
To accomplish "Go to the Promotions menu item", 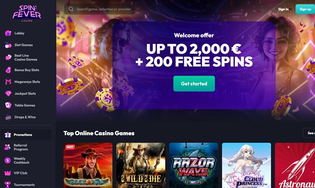I will (26, 135).
